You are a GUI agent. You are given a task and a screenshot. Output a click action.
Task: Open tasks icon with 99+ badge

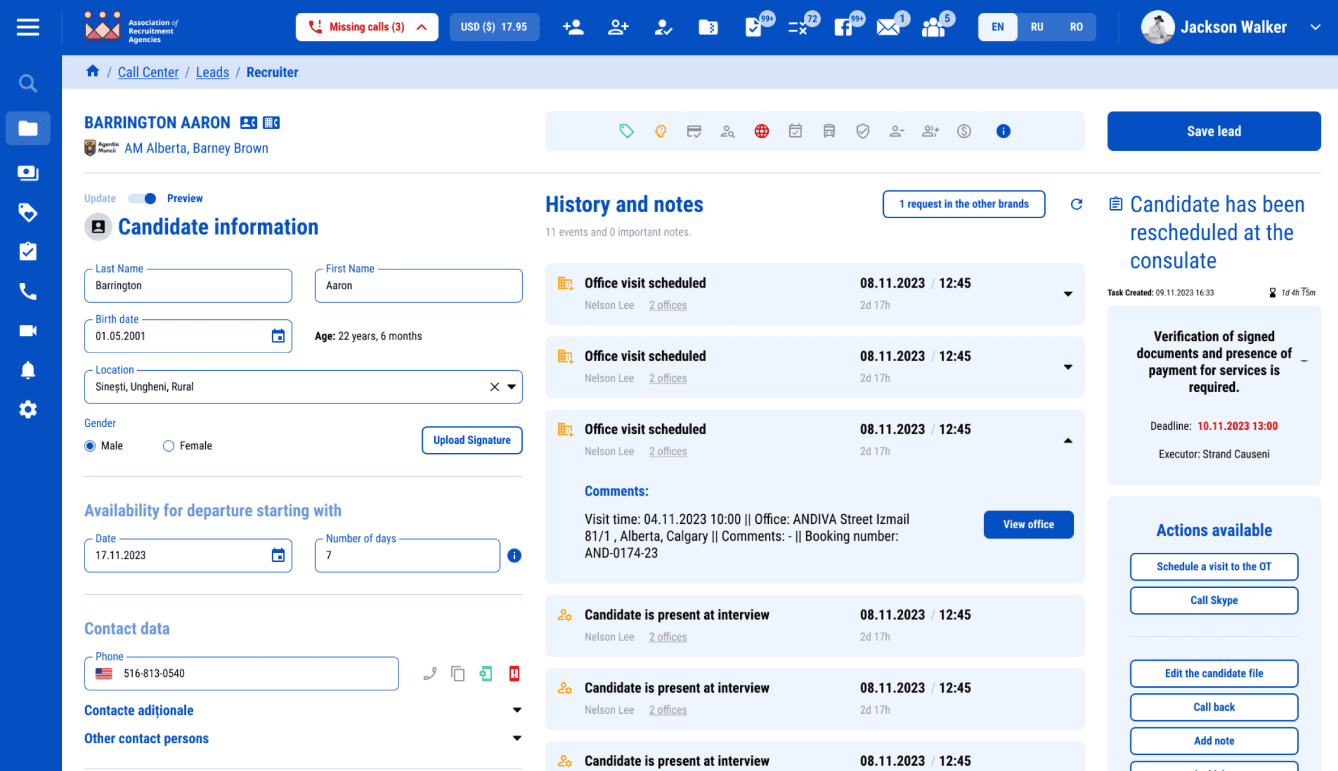[x=755, y=26]
